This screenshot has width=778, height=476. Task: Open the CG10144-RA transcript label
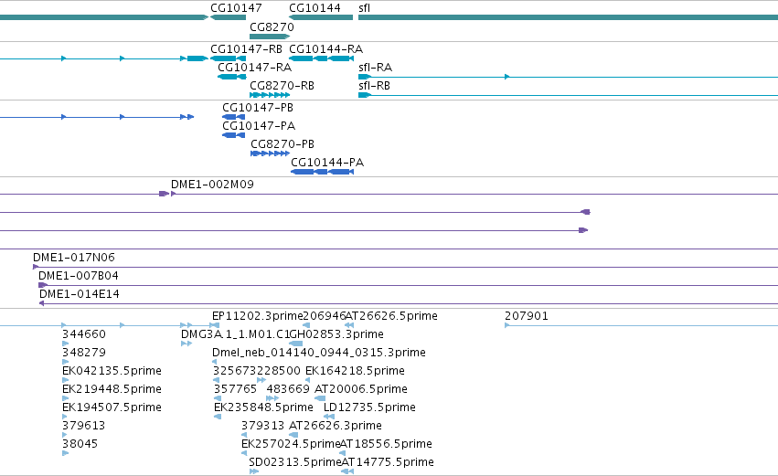pyautogui.click(x=325, y=49)
